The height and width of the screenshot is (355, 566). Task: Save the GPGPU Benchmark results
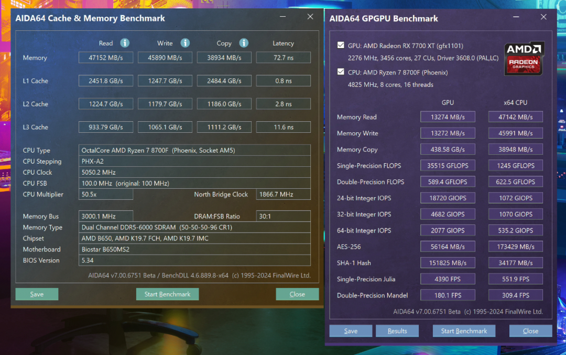point(351,331)
